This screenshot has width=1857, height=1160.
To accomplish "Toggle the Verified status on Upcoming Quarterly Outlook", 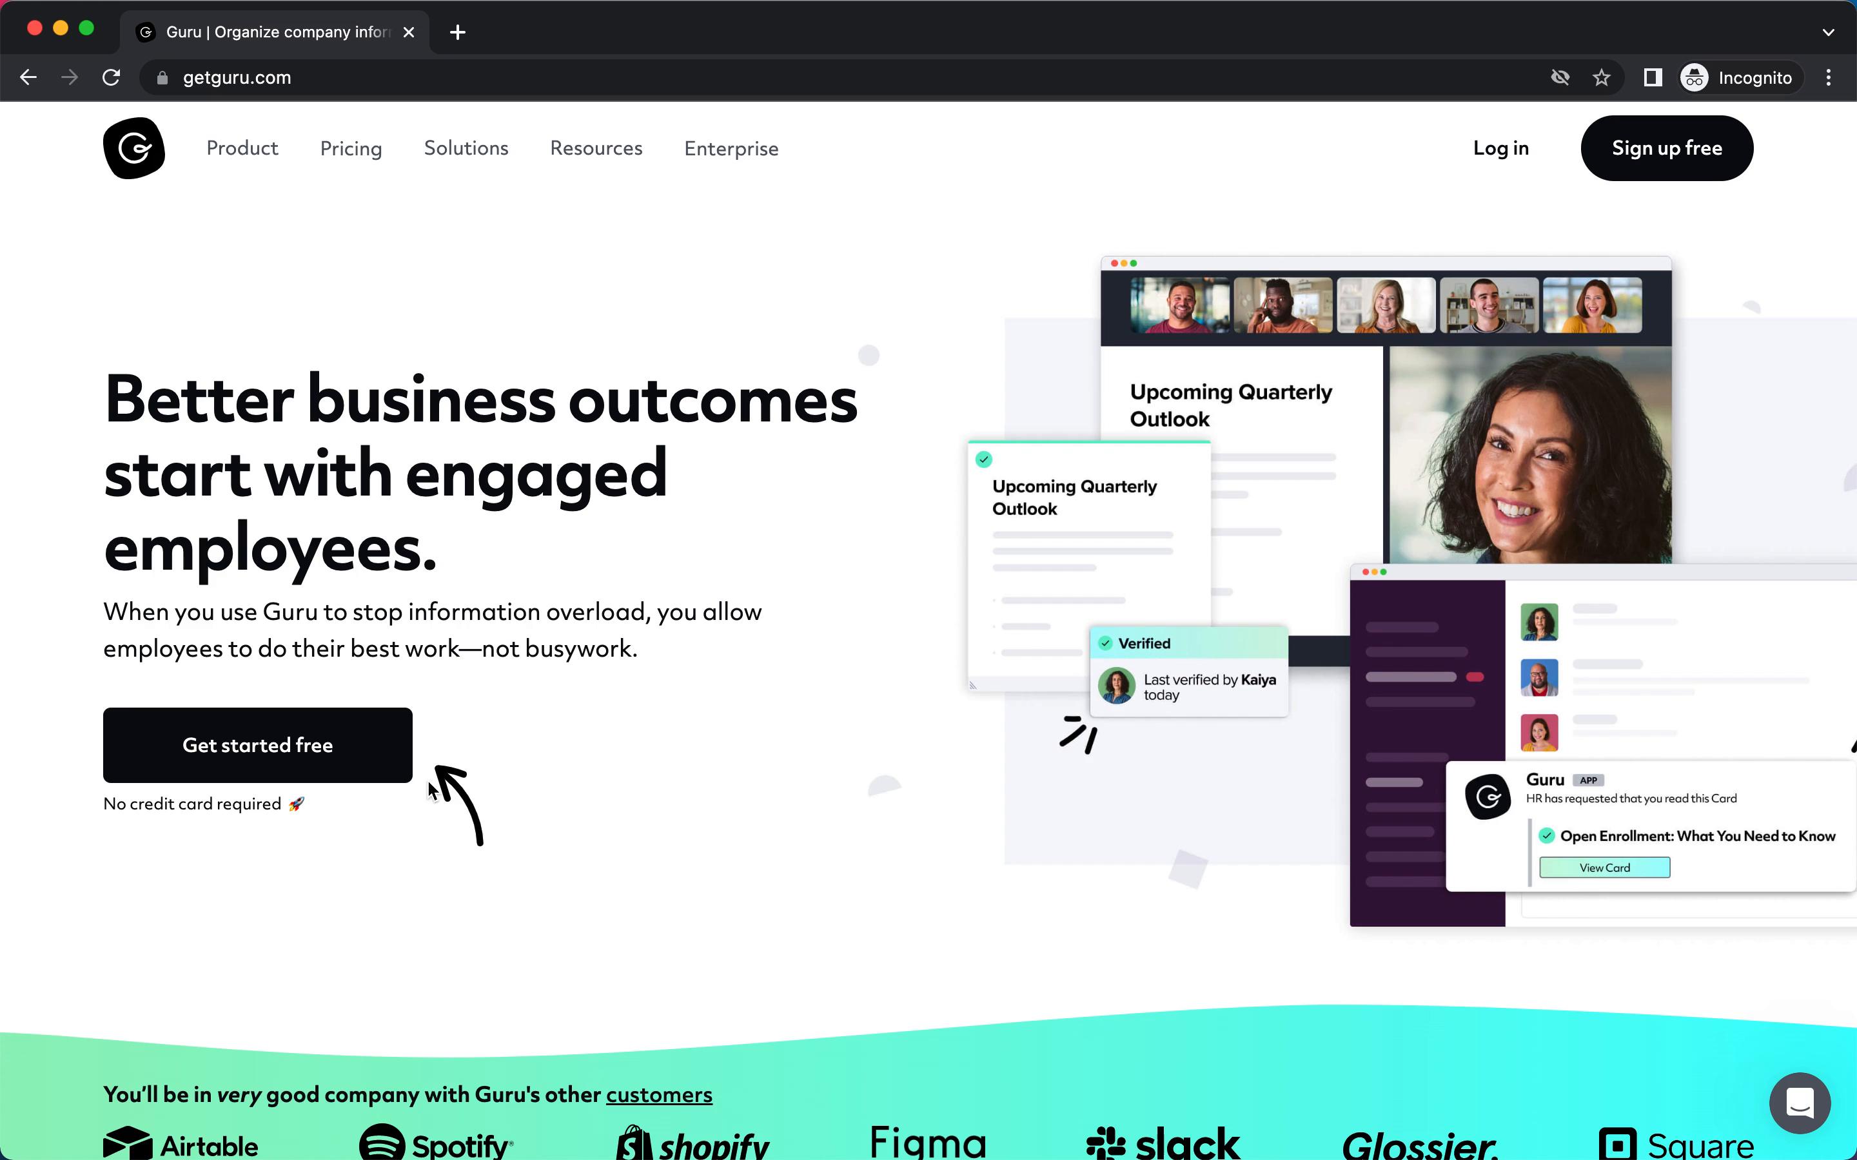I will [985, 459].
